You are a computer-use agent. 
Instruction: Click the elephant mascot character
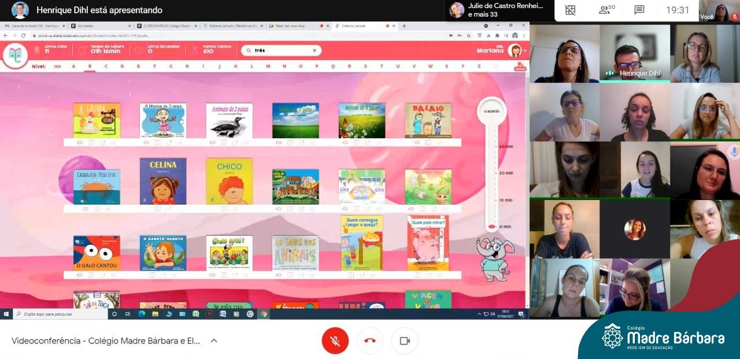pyautogui.click(x=494, y=257)
